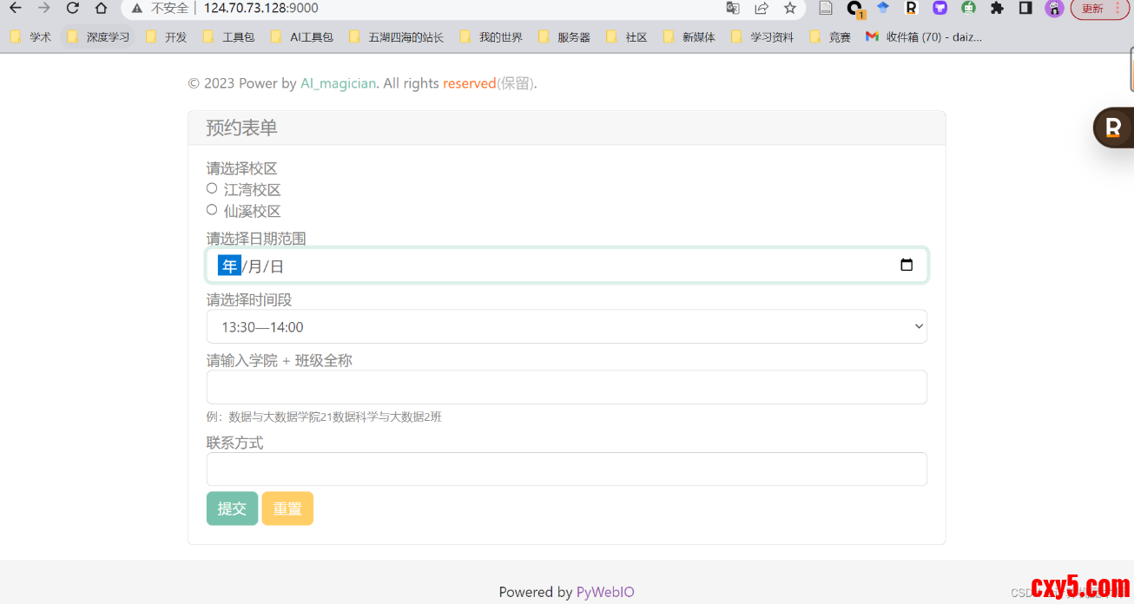Image resolution: width=1134 pixels, height=604 pixels.
Task: Click the 联系方式 contact input field
Action: (566, 469)
